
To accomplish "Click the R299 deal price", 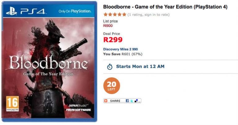I will [x=113, y=40].
